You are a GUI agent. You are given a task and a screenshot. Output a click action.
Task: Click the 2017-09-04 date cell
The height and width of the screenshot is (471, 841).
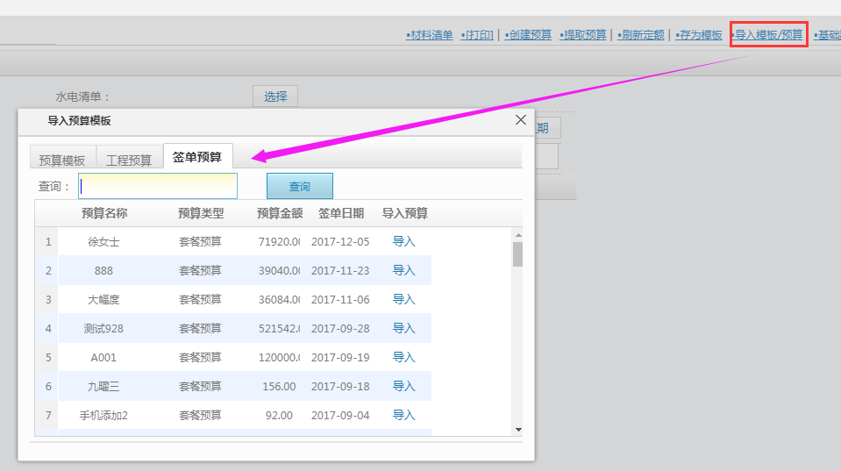pyautogui.click(x=340, y=416)
